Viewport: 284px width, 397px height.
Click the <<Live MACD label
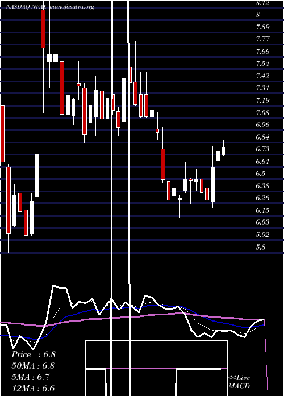coord(239,382)
